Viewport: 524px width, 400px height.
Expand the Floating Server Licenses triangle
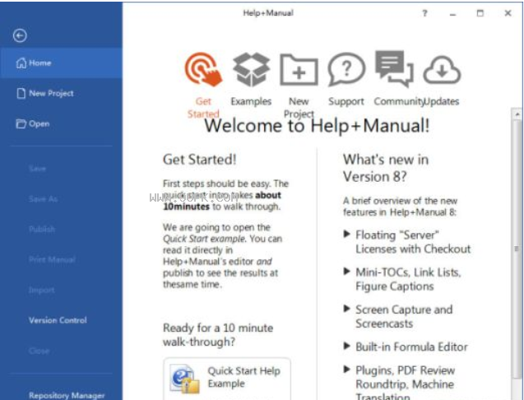pos(347,234)
